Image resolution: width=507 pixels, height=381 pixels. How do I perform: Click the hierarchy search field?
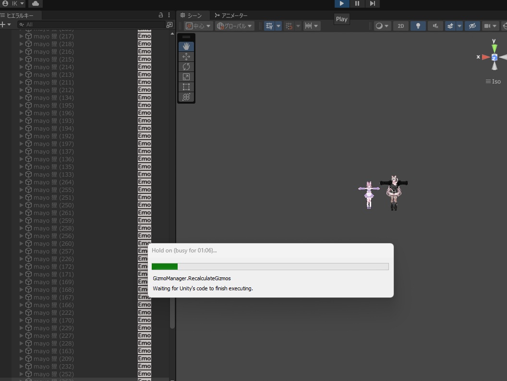[91, 24]
